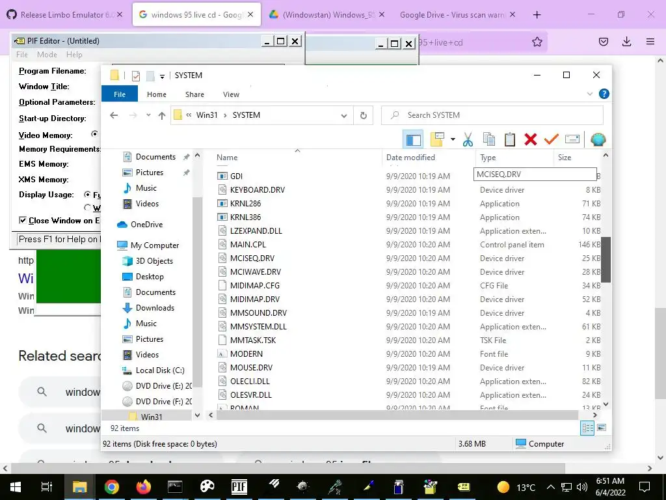Screen dimensions: 666x500
Task: Collapse the sort indicator above Name column
Action: 297,150
